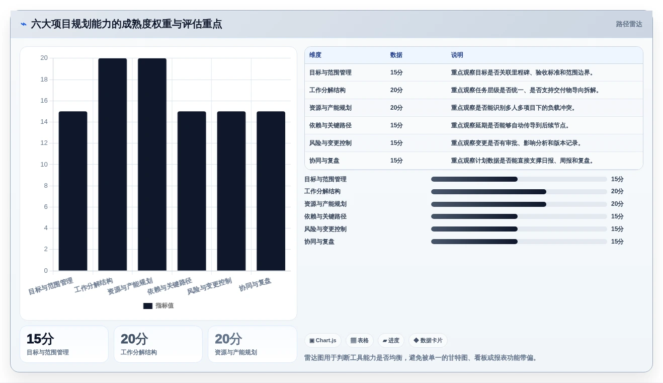Click table cell 依赖与关键路径

330,125
